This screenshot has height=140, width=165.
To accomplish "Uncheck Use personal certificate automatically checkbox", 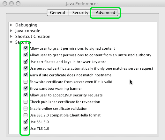I will coord(26,68).
